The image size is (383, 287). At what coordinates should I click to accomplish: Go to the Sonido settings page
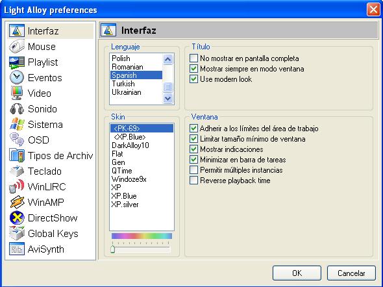(x=42, y=109)
